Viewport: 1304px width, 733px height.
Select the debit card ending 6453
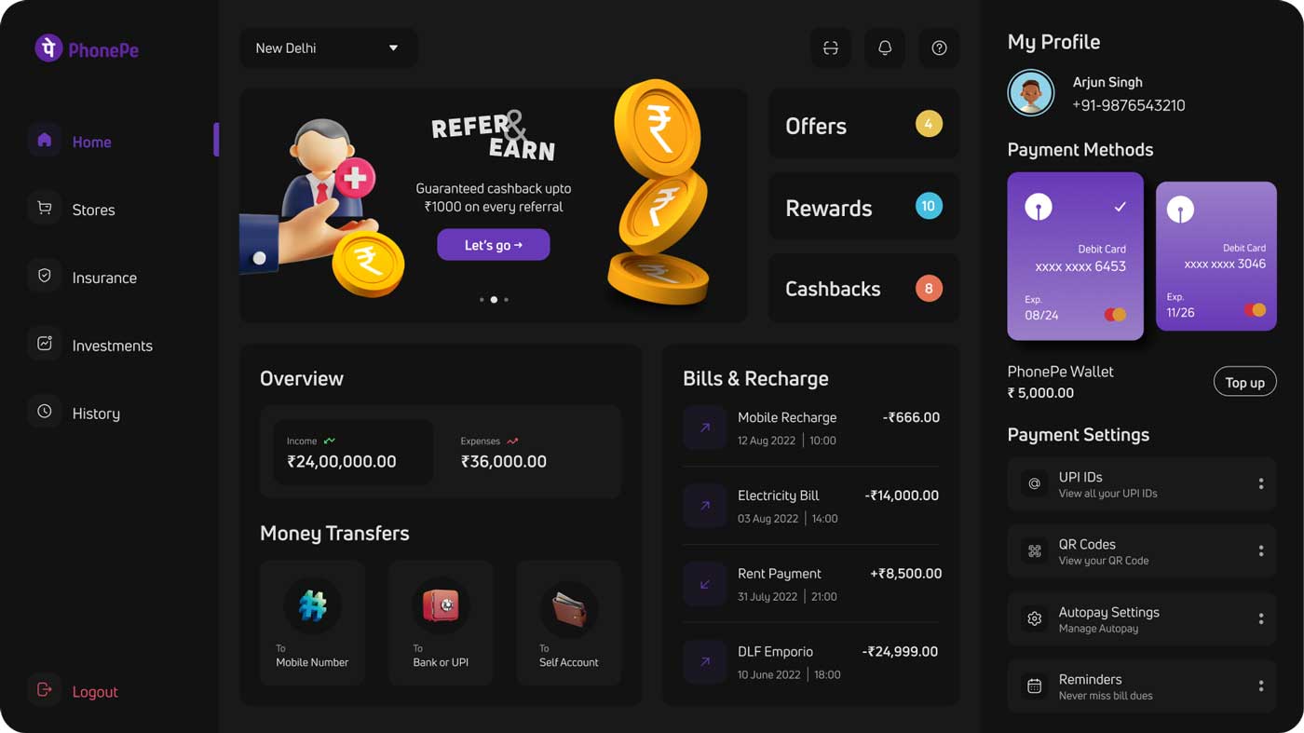coord(1075,256)
